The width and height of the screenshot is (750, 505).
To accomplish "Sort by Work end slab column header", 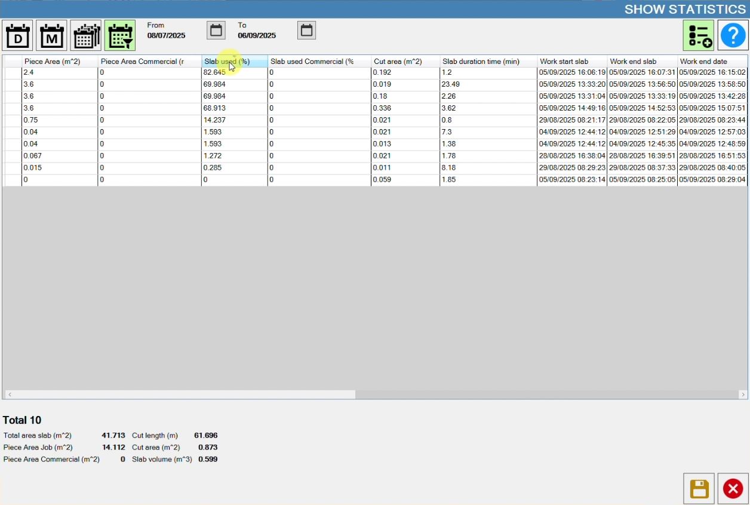I will [x=642, y=62].
